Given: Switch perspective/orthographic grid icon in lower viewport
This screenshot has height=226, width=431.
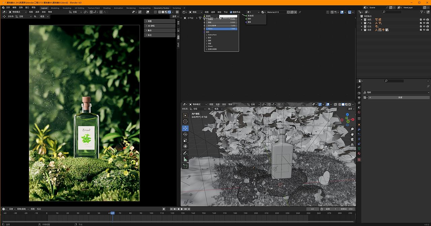Looking at the screenshot, I should 352,144.
